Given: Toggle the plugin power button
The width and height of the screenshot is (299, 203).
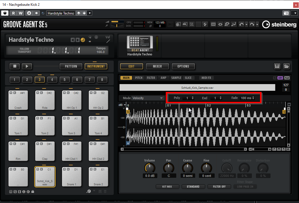Looking at the screenshot, I should click(5, 13).
